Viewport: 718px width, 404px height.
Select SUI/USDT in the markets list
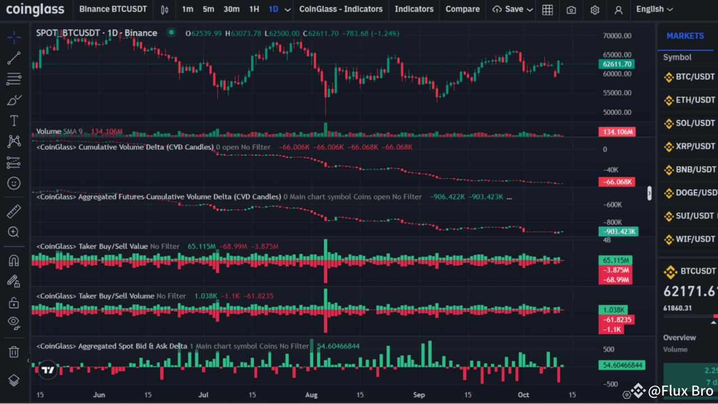688,216
